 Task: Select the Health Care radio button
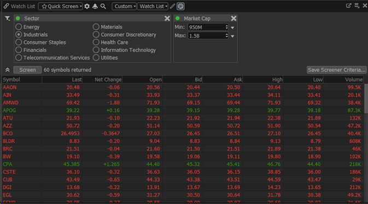coord(96,43)
